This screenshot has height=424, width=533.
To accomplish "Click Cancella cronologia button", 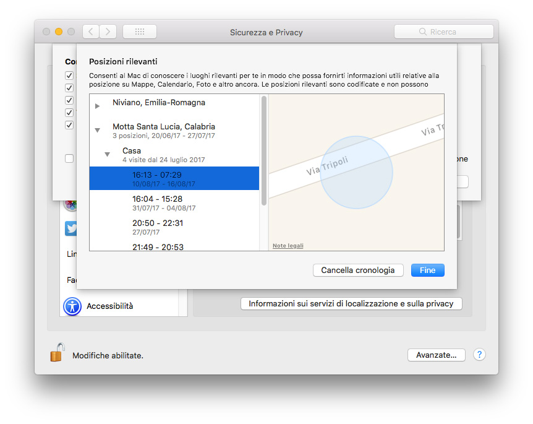I will 358,270.
